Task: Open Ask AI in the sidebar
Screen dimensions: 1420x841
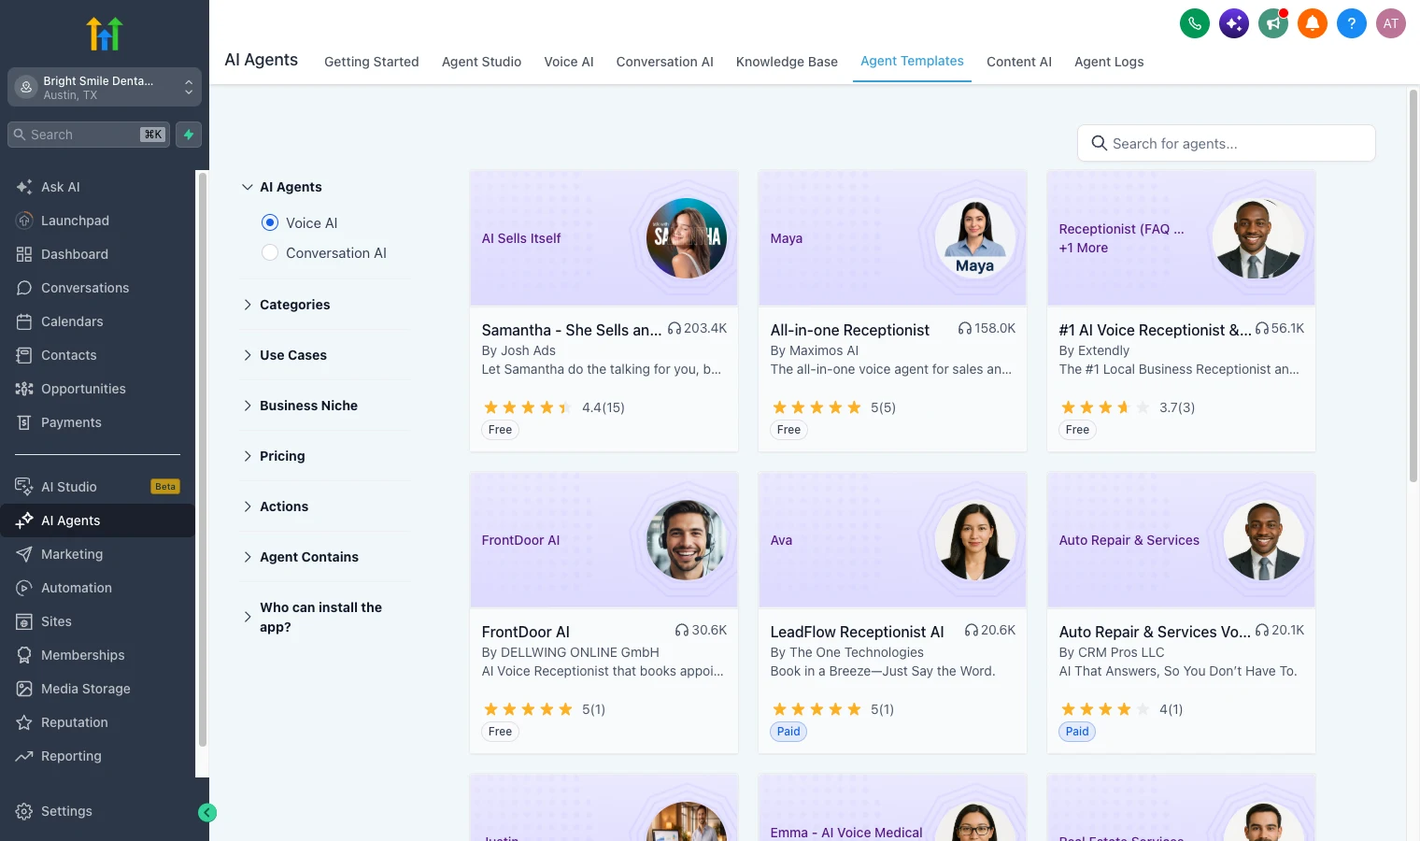Action: 97,187
